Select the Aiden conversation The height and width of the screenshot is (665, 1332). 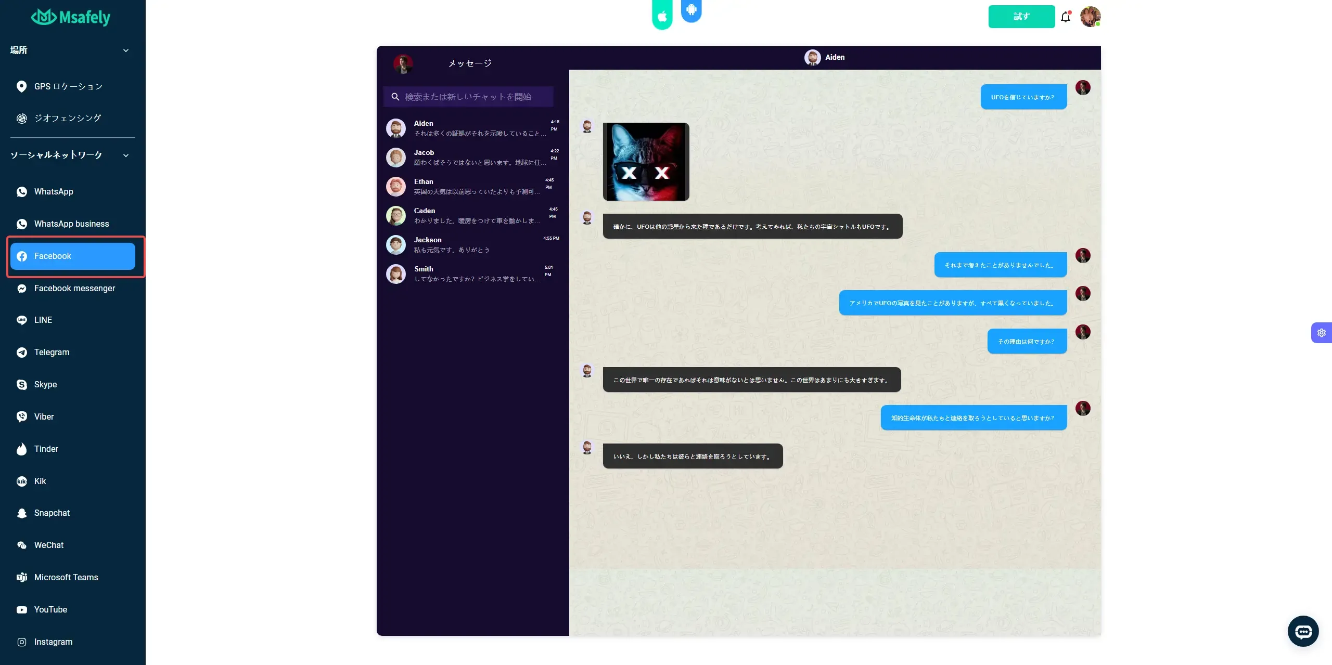[x=473, y=126]
